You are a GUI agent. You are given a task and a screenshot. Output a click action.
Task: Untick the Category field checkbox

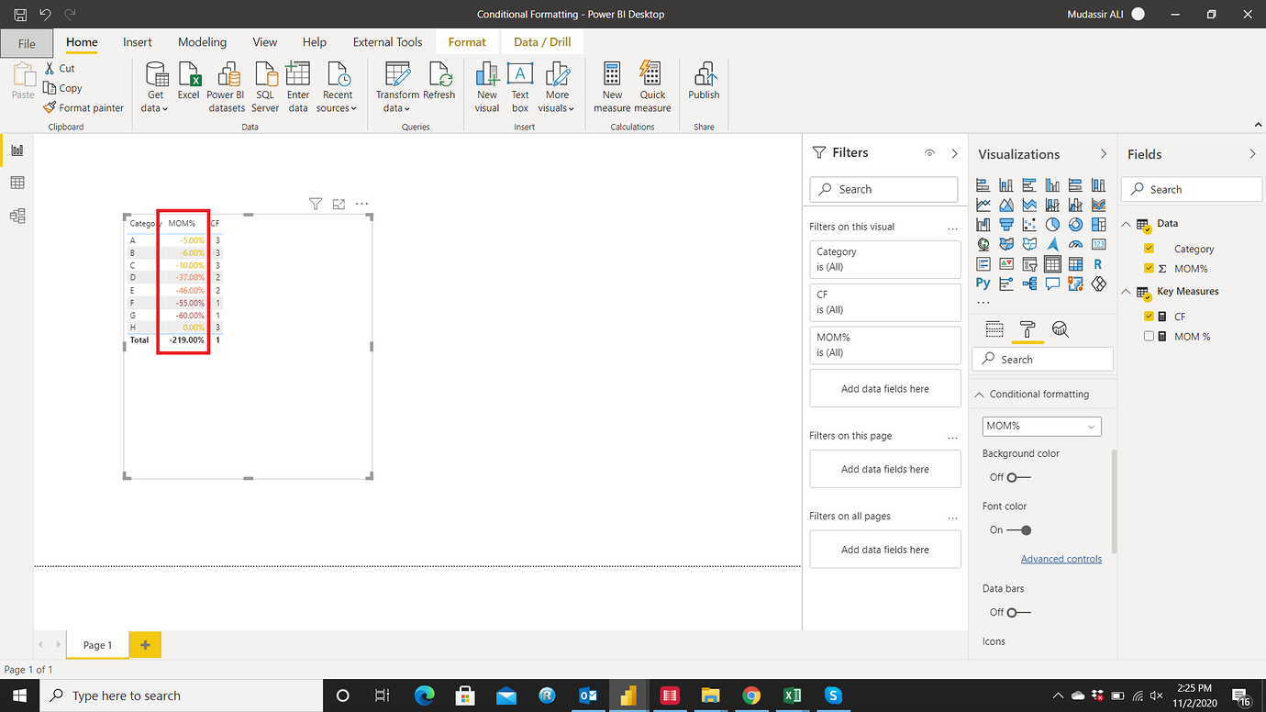point(1147,249)
